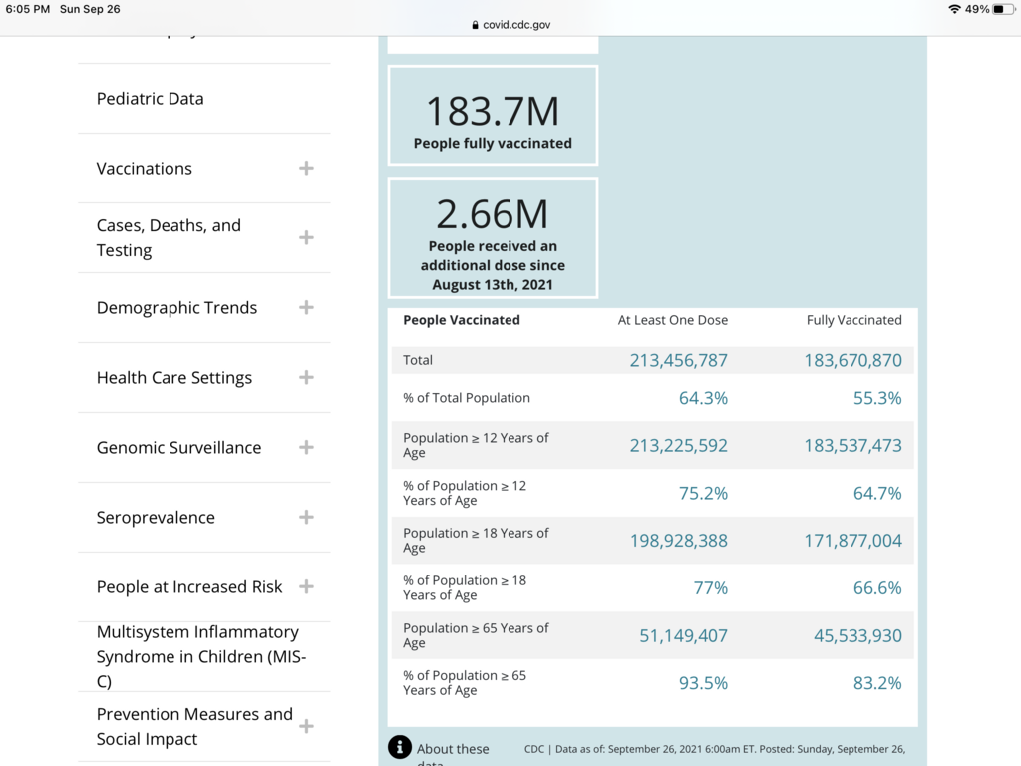
Task: Click the info icon beside About these data
Action: coord(400,747)
